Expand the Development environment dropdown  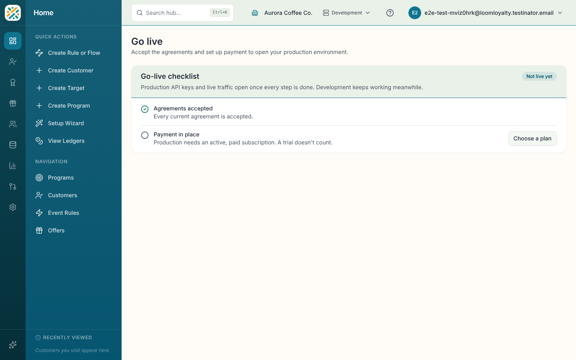click(x=346, y=13)
